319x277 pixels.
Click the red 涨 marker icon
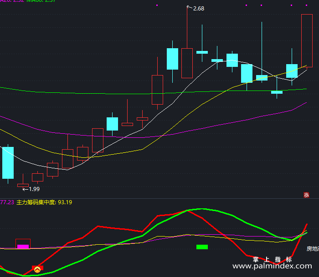[306, 195]
